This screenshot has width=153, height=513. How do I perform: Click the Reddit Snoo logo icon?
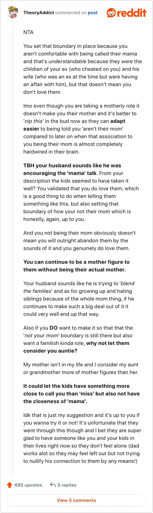[112, 13]
